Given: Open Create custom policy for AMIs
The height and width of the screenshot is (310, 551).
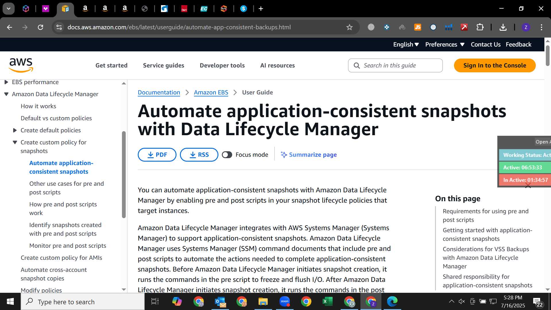Looking at the screenshot, I should point(61,258).
